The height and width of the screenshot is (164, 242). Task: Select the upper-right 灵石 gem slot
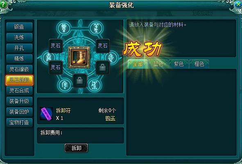click(103, 46)
